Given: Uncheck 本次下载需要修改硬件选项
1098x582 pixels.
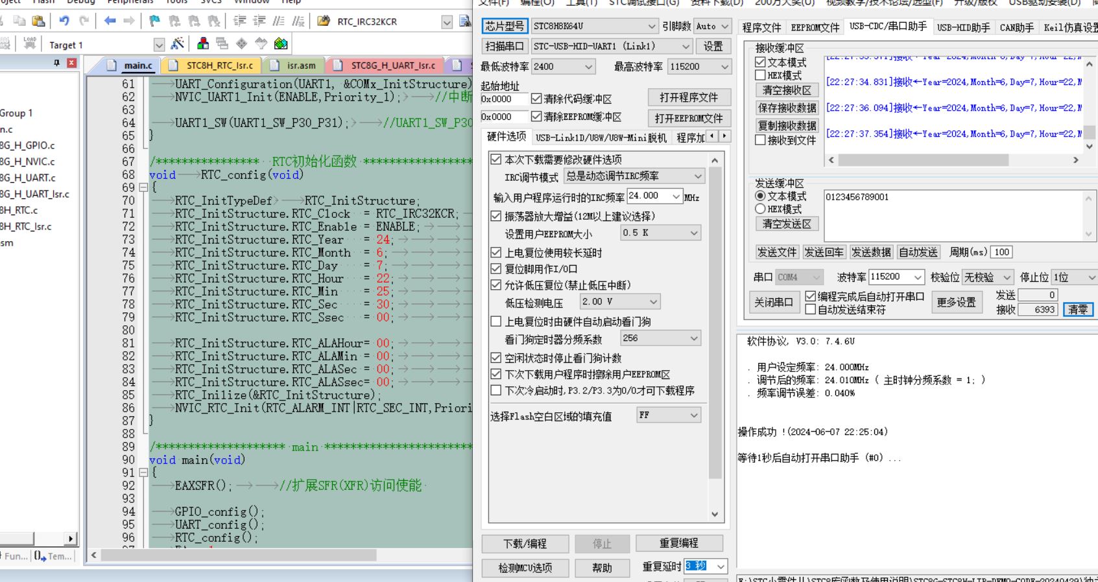Looking at the screenshot, I should click(x=496, y=159).
